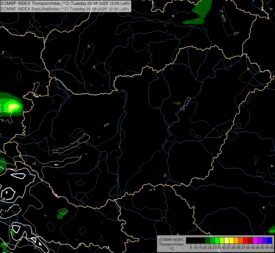Click the °C unit label in the legend

171,249
